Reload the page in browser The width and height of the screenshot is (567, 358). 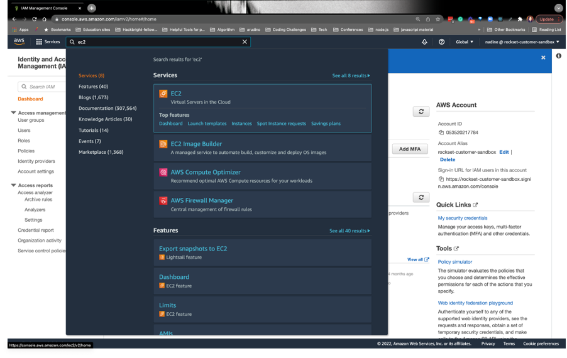pos(35,19)
